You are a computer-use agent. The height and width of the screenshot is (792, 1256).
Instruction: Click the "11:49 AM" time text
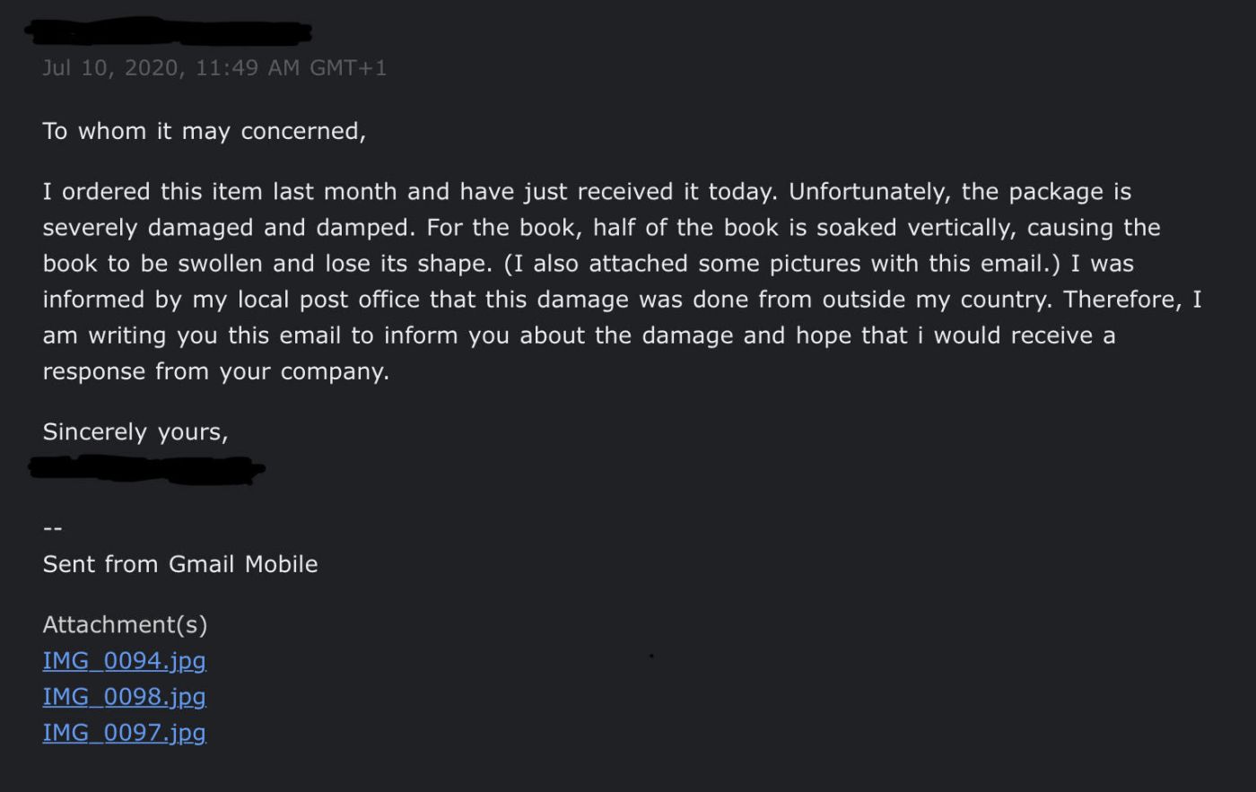[x=247, y=68]
